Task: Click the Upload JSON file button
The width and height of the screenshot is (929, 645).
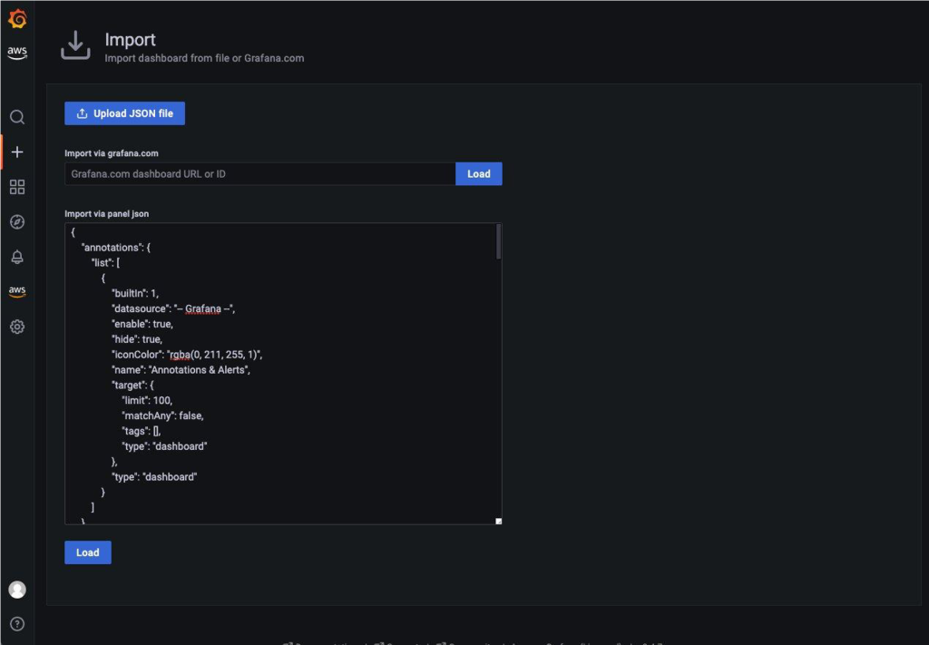Action: [x=123, y=112]
